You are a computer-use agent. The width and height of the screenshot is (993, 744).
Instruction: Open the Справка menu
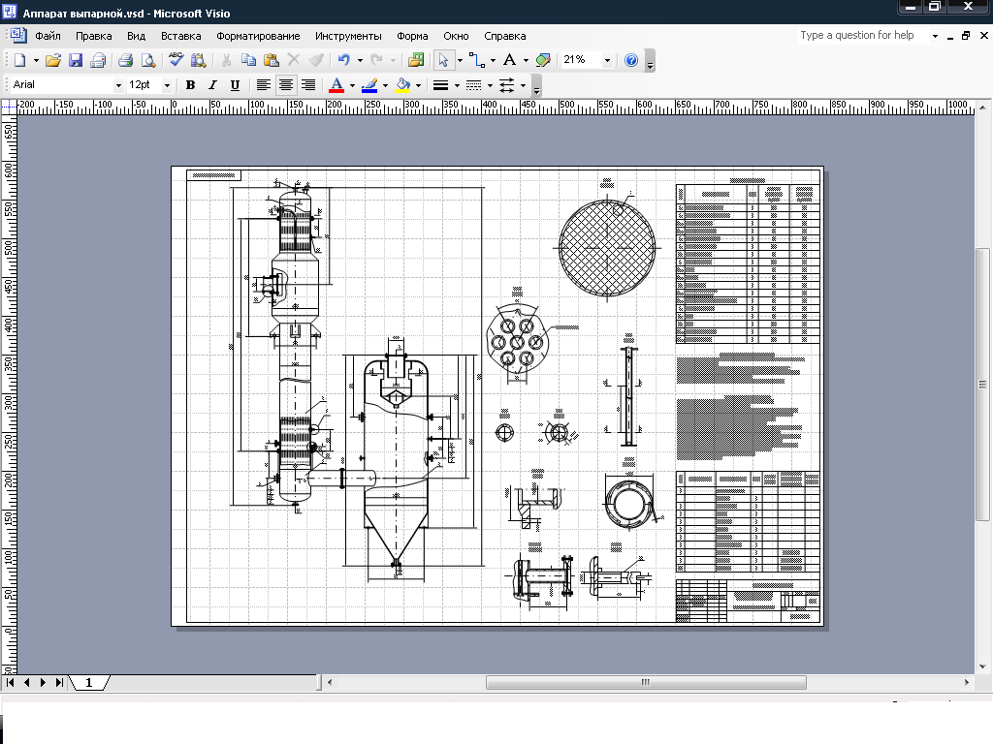(504, 36)
